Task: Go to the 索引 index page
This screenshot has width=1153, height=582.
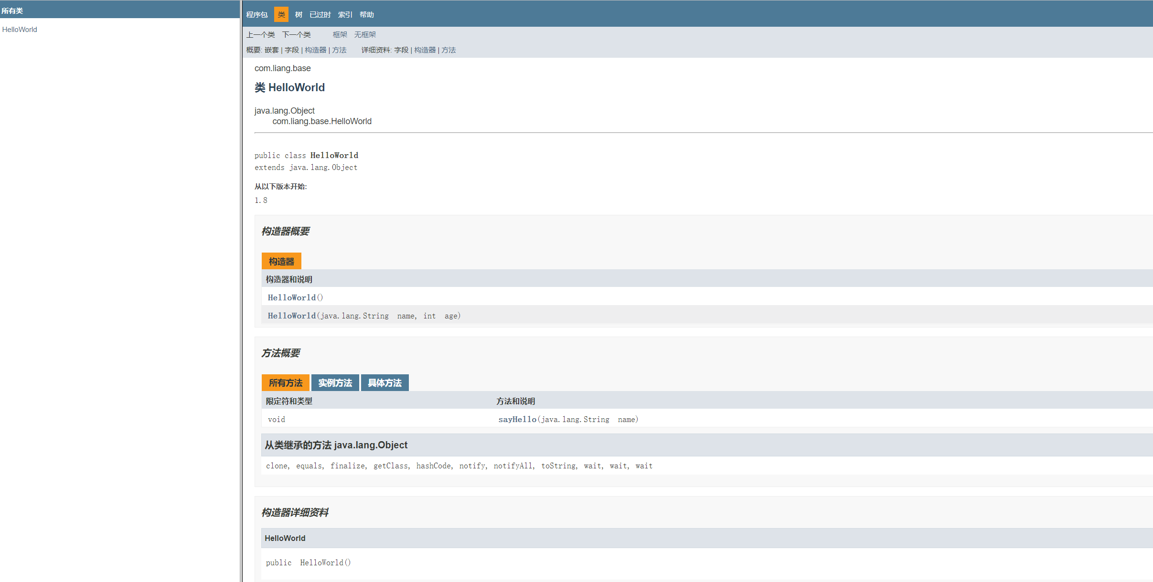Action: pos(344,15)
